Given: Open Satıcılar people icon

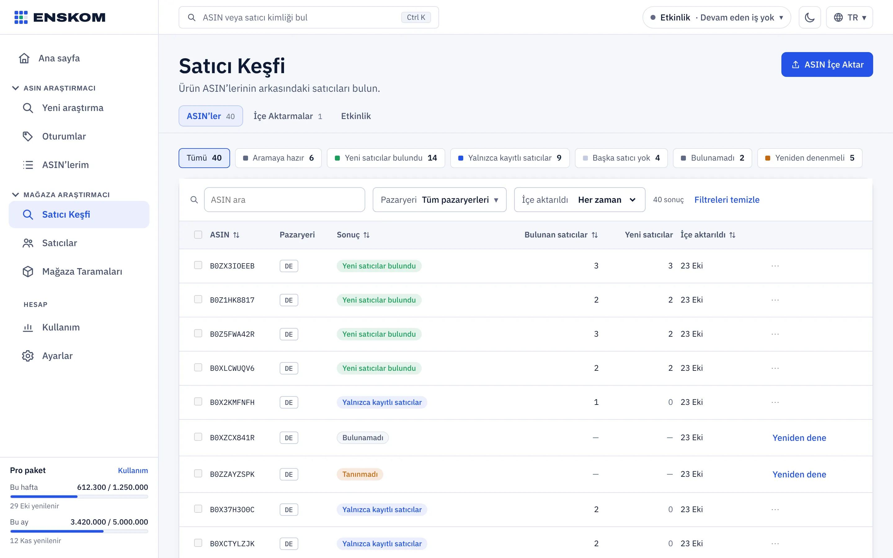Looking at the screenshot, I should pyautogui.click(x=28, y=243).
